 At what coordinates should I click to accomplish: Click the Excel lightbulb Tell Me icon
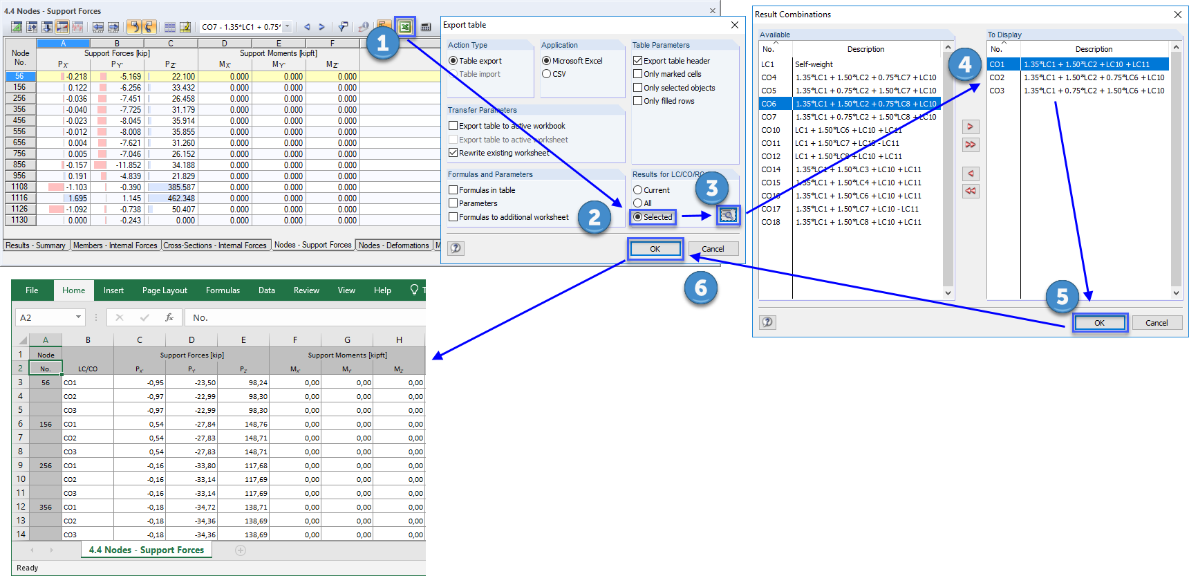pos(414,290)
